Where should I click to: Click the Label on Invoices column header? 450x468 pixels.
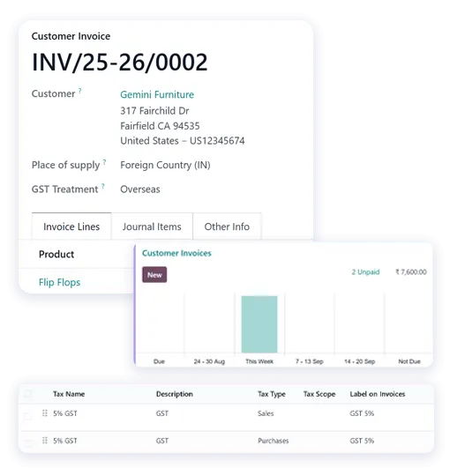378,394
